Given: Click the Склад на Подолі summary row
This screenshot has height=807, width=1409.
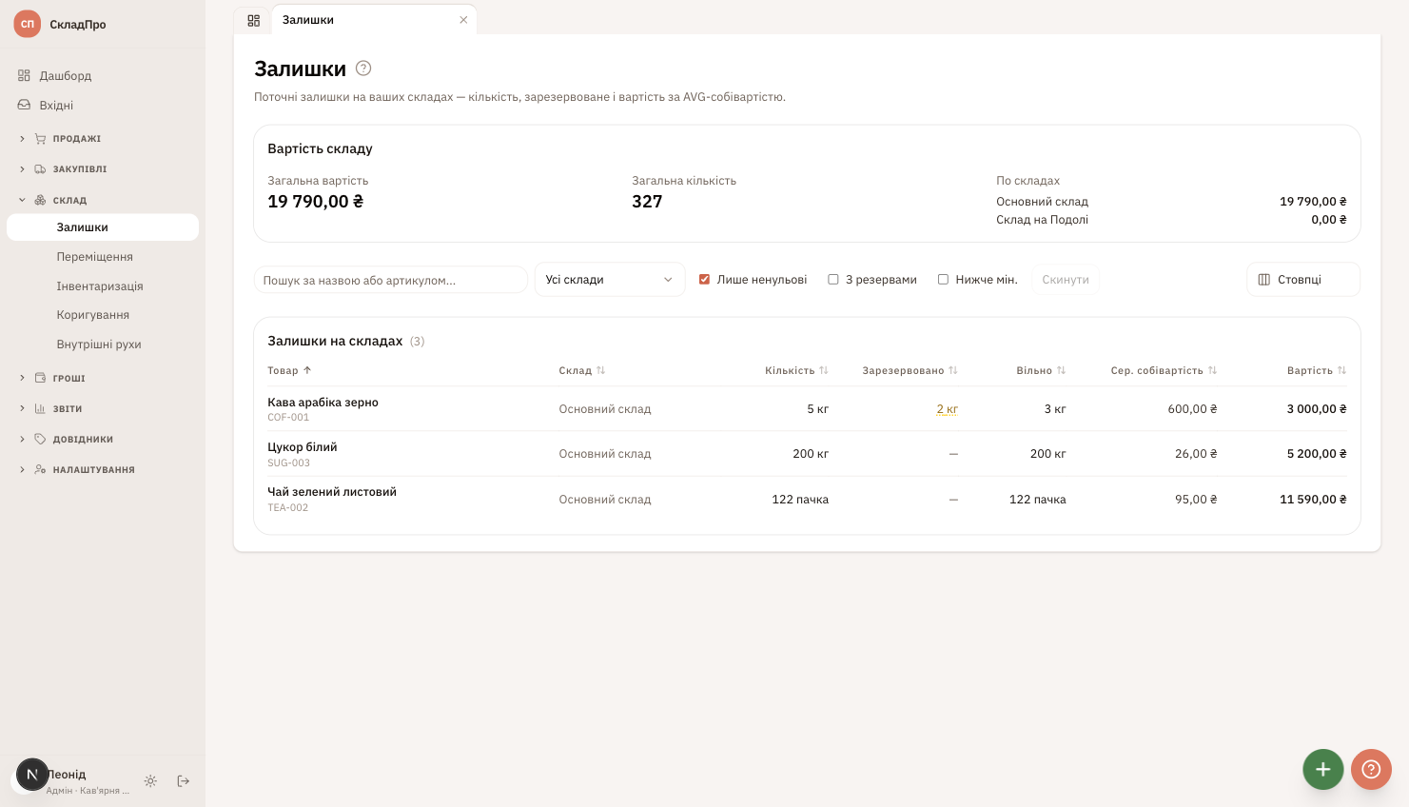Looking at the screenshot, I should coord(1171,220).
